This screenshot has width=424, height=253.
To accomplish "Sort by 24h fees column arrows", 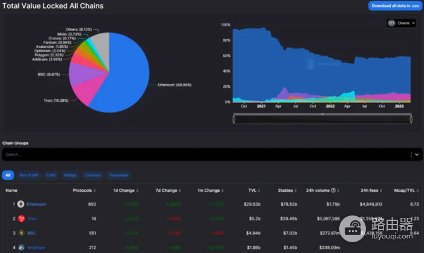I will coord(381,191).
